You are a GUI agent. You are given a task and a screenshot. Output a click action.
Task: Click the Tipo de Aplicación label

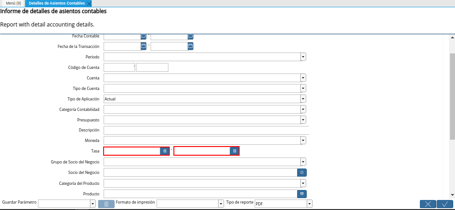83,99
